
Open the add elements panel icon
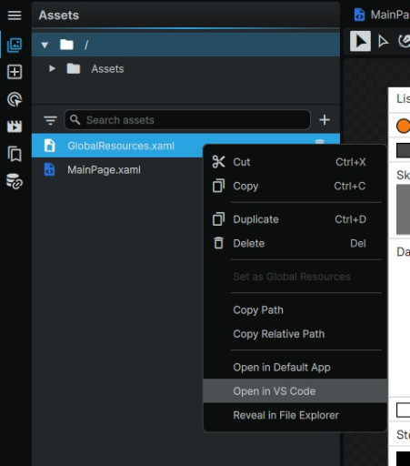click(15, 72)
